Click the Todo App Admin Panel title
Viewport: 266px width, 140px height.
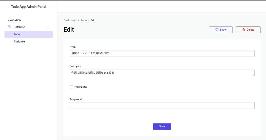pyautogui.click(x=29, y=6)
